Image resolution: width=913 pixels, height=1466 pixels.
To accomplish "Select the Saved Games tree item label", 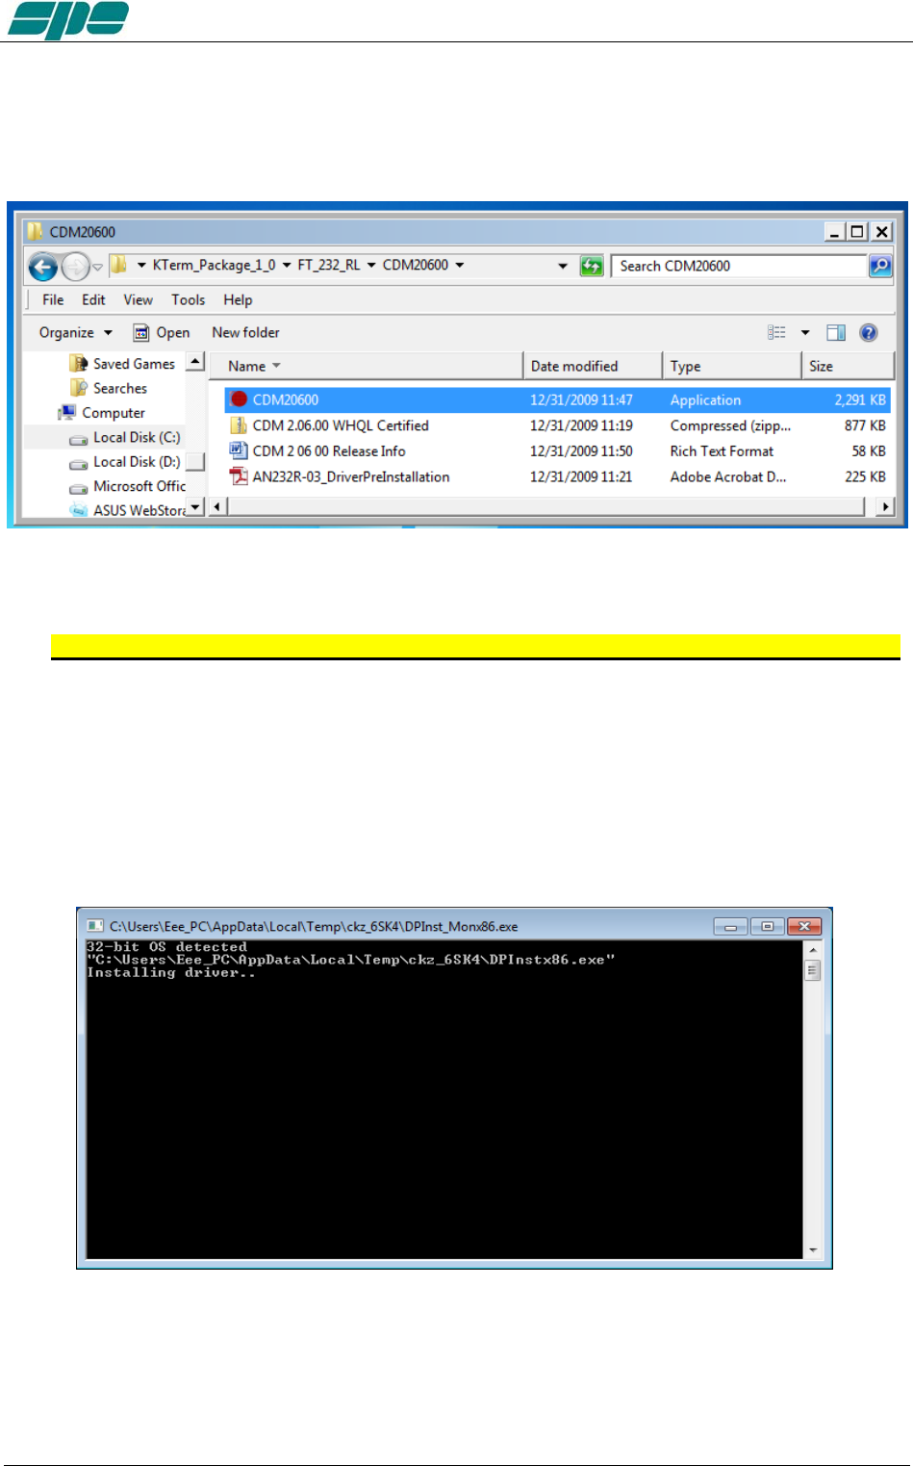I will pos(134,363).
